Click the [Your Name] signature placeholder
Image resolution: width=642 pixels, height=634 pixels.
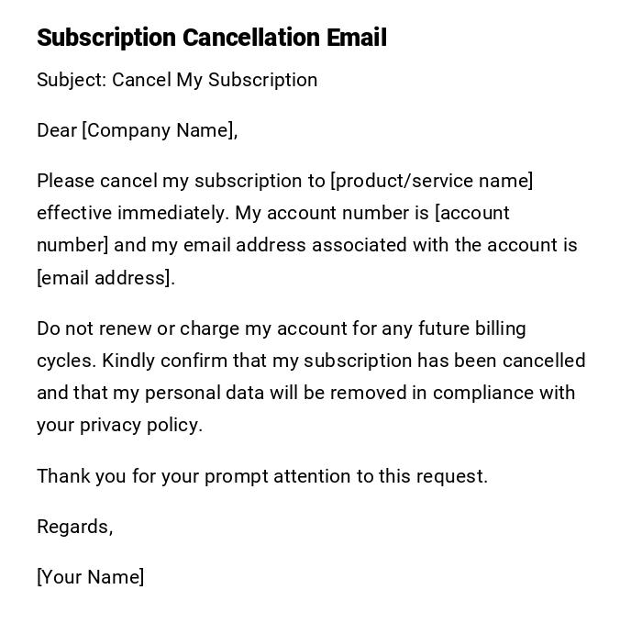click(91, 577)
